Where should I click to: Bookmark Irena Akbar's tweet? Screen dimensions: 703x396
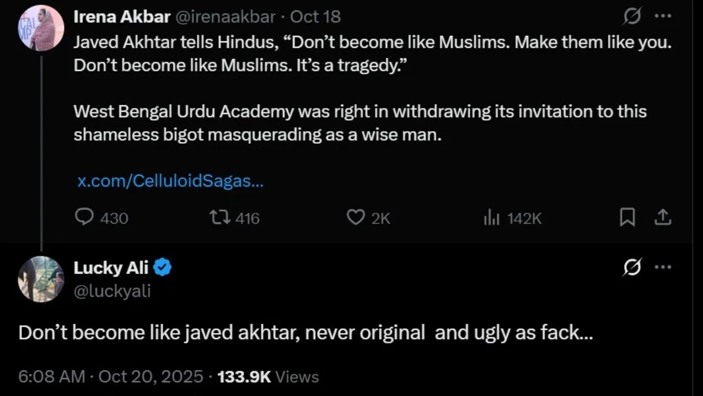626,219
